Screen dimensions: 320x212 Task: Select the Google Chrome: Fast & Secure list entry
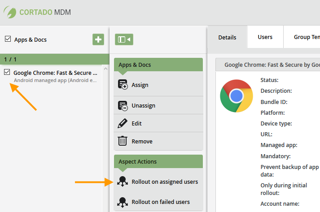point(51,76)
